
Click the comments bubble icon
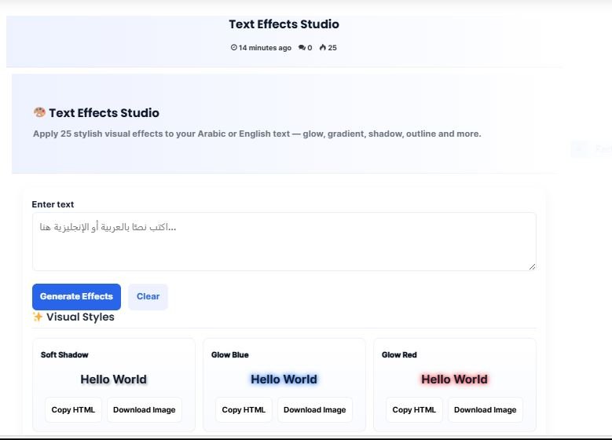(302, 48)
